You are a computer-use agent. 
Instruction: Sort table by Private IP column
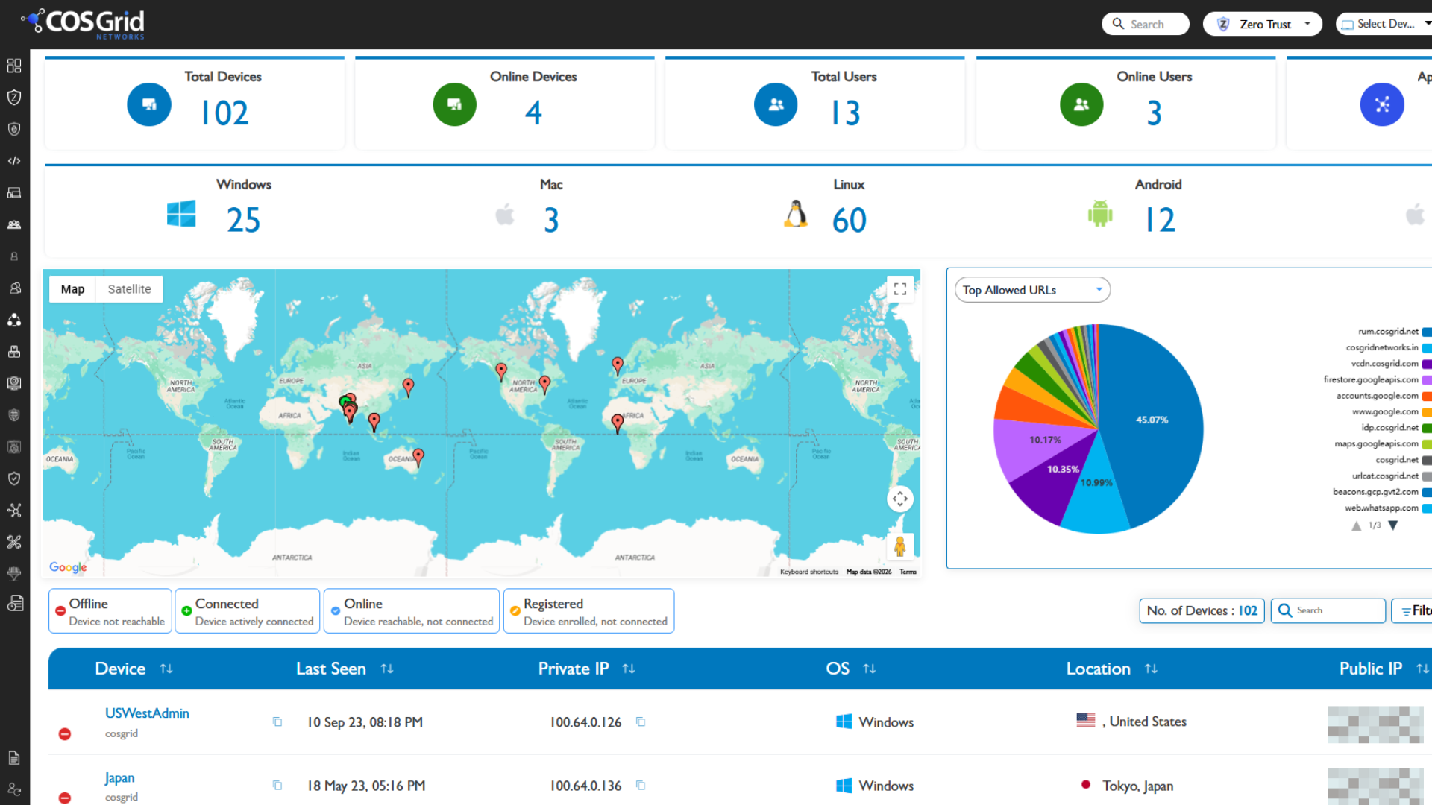[x=629, y=669]
